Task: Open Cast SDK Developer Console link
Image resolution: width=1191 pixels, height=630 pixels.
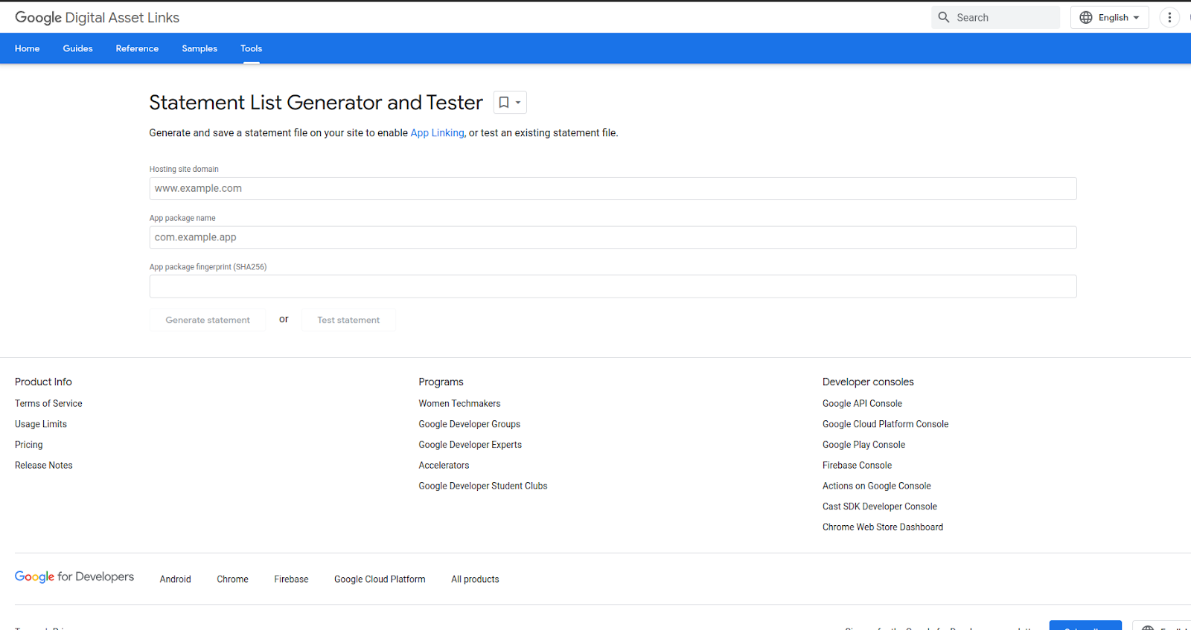Action: 879,507
